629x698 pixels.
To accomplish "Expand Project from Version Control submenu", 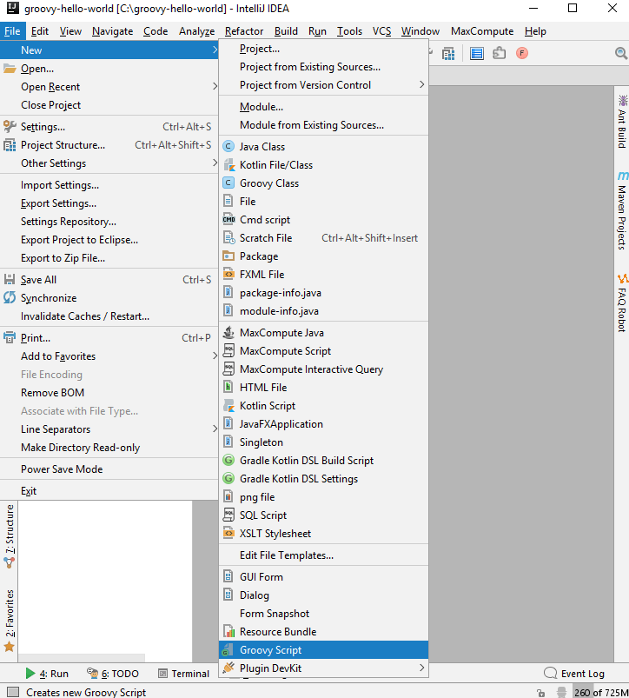I will (324, 85).
